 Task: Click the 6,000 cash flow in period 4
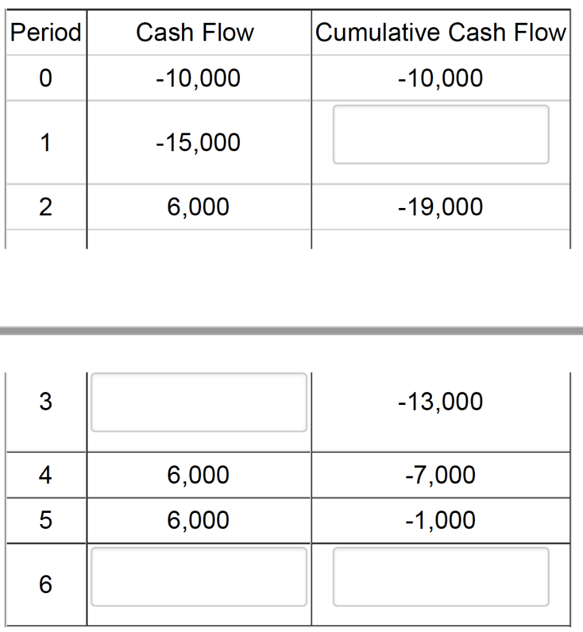tap(198, 475)
